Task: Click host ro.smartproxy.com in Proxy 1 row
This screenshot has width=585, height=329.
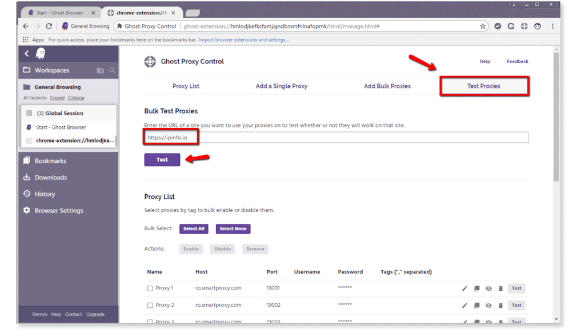Action: point(218,288)
